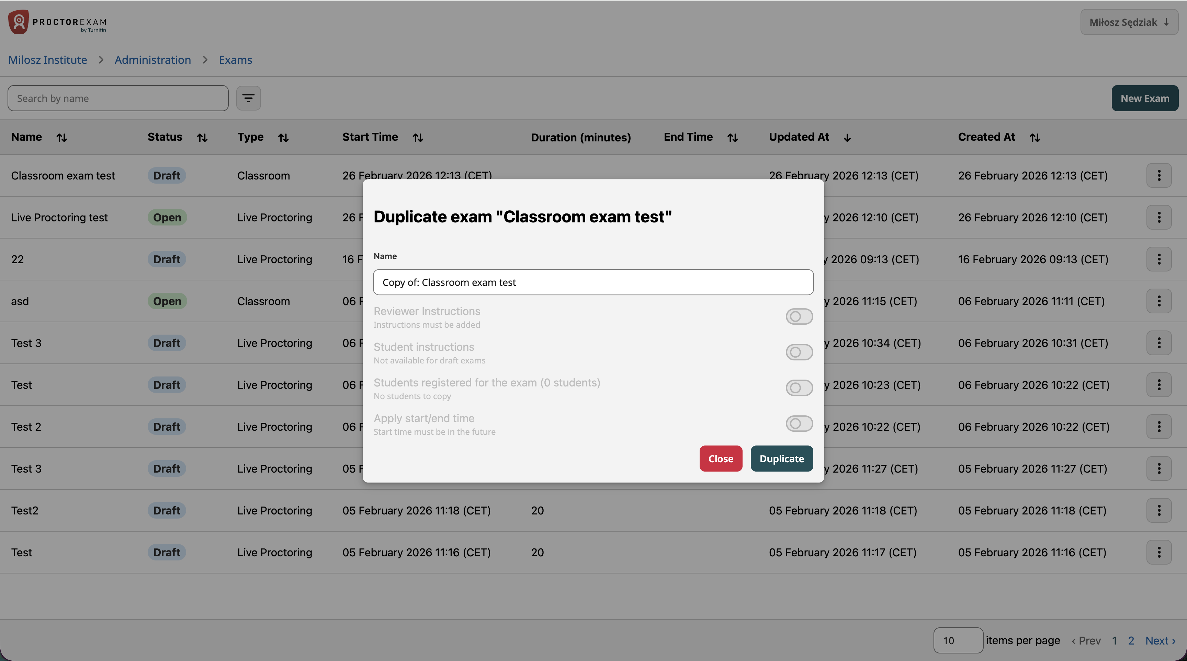The image size is (1187, 661).
Task: Click the duplicate exam Name field
Action: tap(593, 282)
